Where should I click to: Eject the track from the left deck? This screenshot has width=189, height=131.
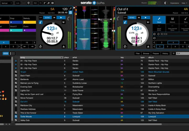coord(64,47)
